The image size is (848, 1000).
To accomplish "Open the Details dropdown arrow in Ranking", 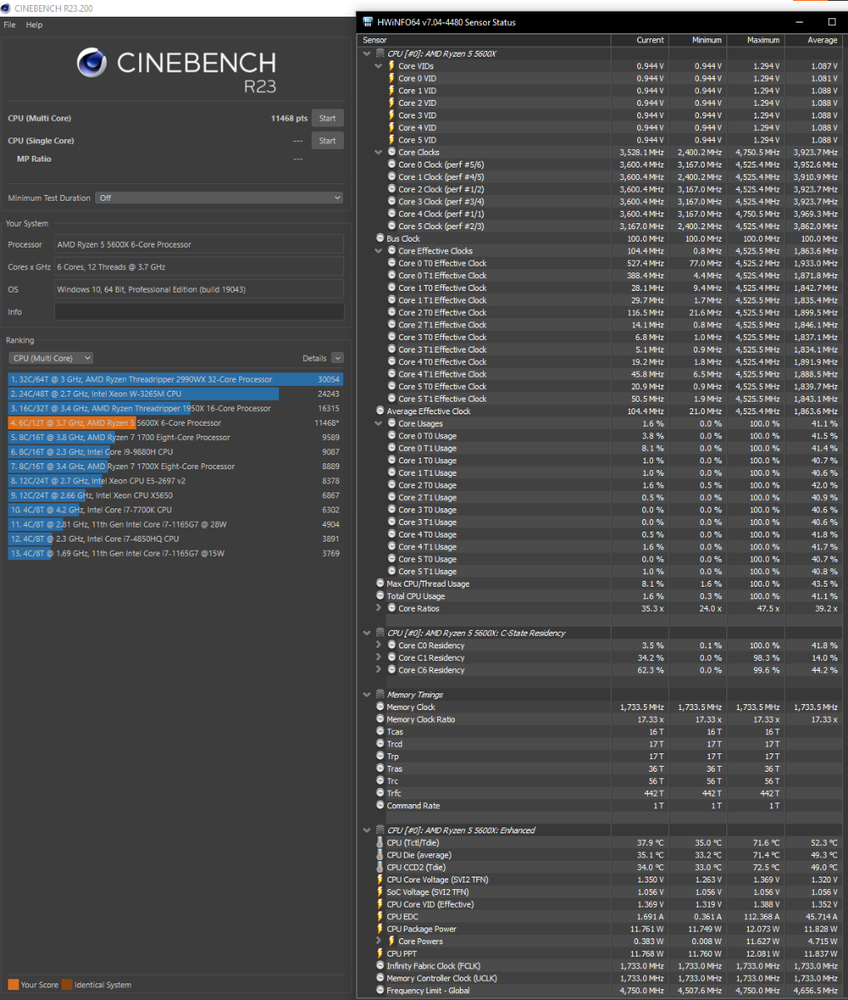I will click(x=337, y=358).
